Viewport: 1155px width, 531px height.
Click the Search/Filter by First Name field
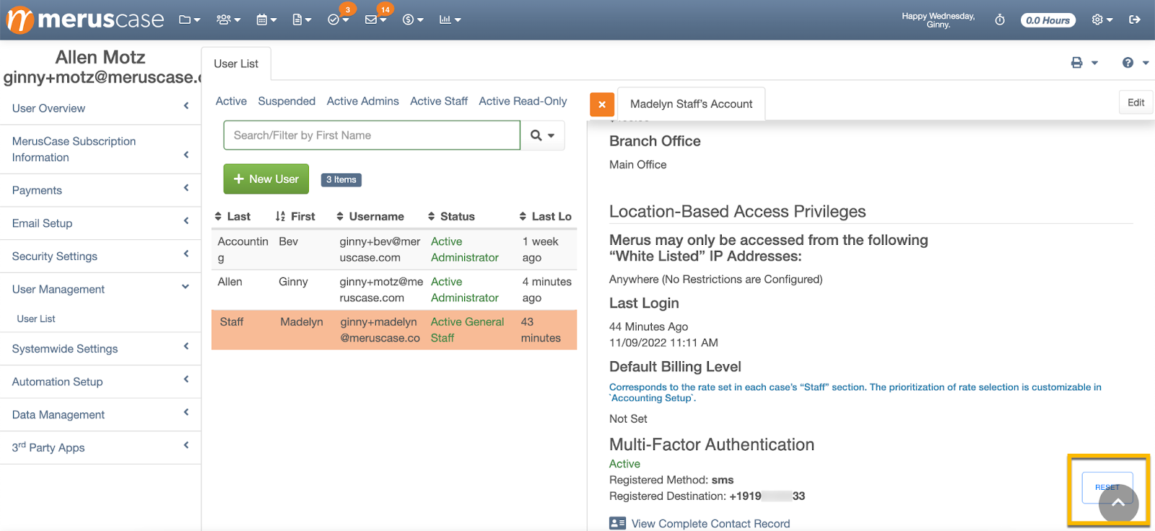(x=372, y=135)
